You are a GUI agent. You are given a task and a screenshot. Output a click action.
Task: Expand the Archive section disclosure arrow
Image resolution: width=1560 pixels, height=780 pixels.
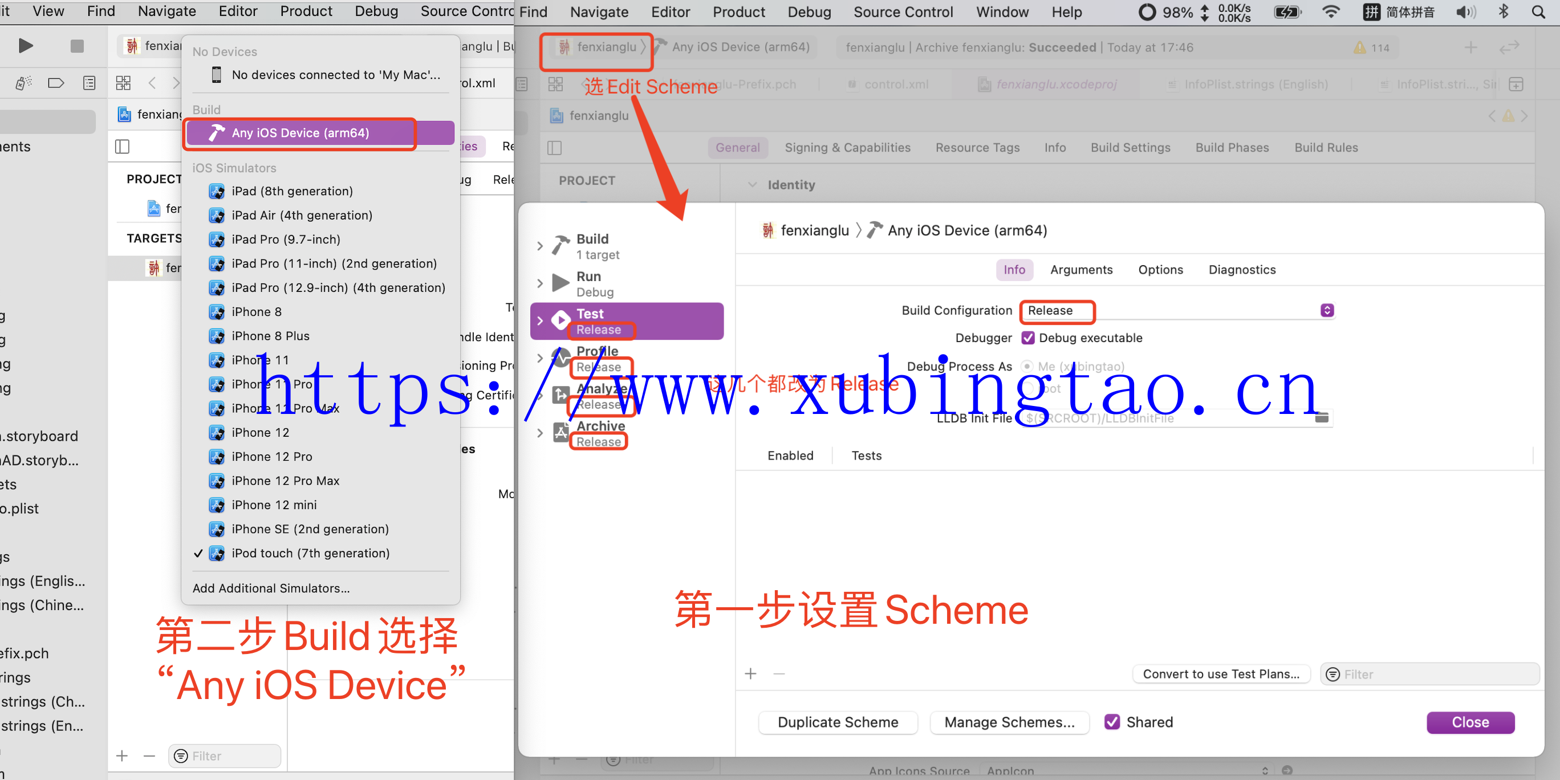pyautogui.click(x=539, y=433)
